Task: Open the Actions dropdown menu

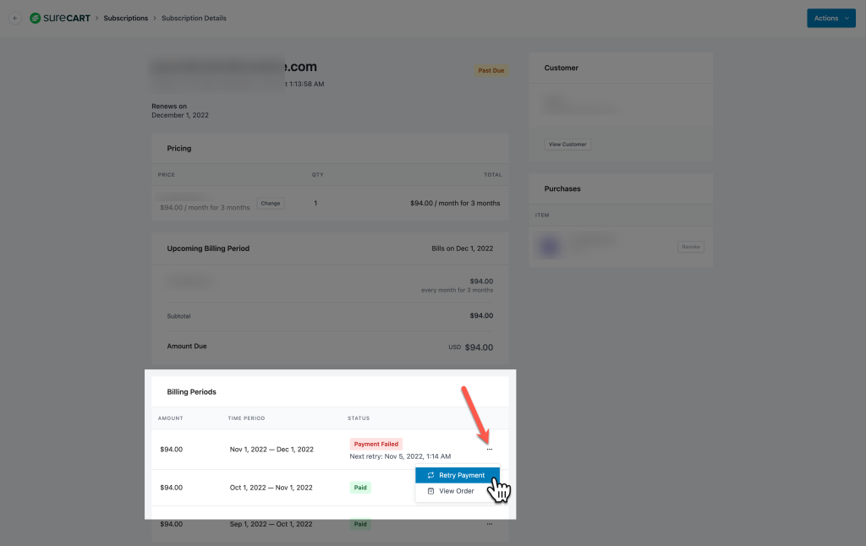Action: click(830, 17)
